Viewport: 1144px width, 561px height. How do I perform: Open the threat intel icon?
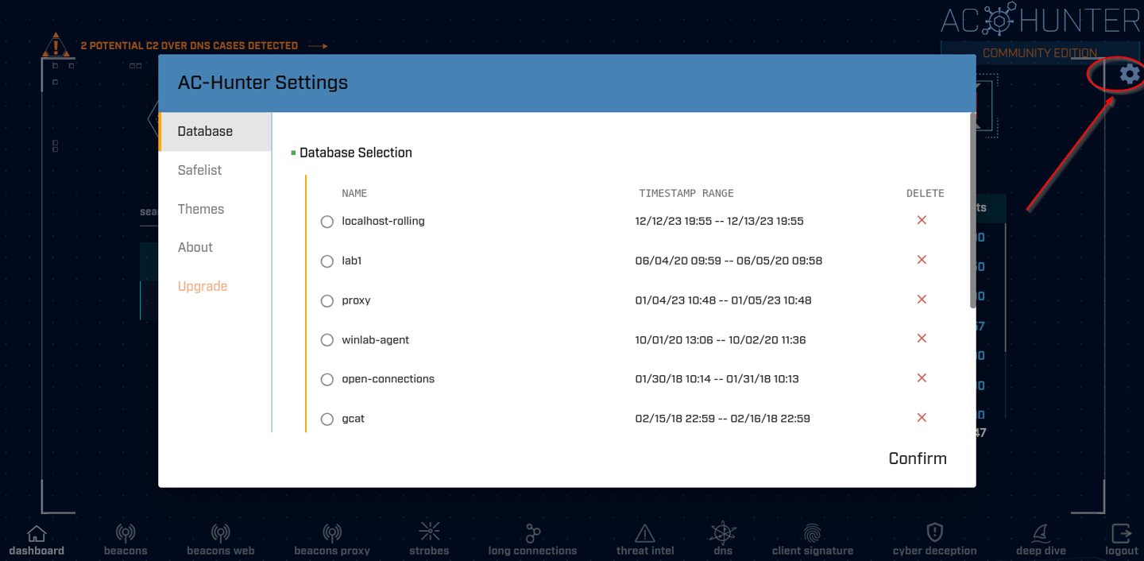click(x=645, y=533)
